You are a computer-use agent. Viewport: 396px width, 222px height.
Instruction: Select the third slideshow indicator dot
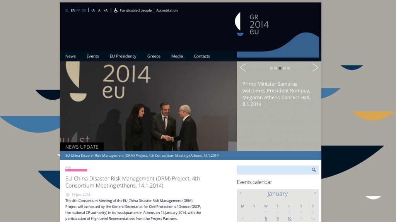[x=280, y=68]
